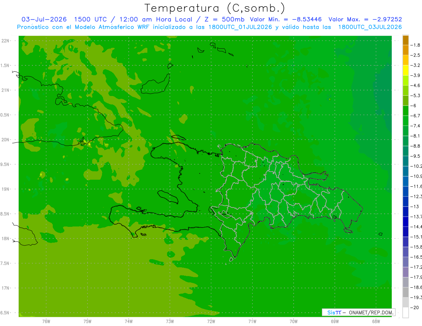Click the '18N' latitude label

click(x=5, y=238)
